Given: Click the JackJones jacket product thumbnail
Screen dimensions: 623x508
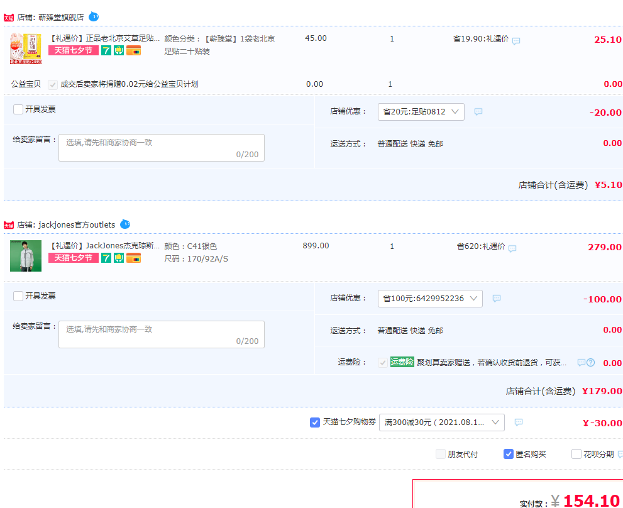Looking at the screenshot, I should [x=26, y=256].
